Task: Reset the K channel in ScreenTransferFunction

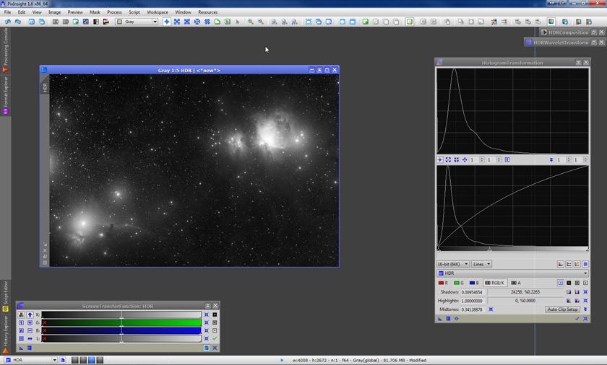Action: [x=206, y=315]
